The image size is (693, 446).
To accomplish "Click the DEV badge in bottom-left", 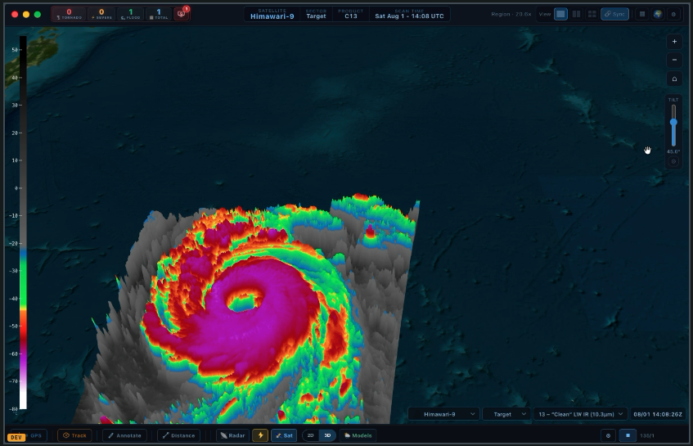I will 16,437.
